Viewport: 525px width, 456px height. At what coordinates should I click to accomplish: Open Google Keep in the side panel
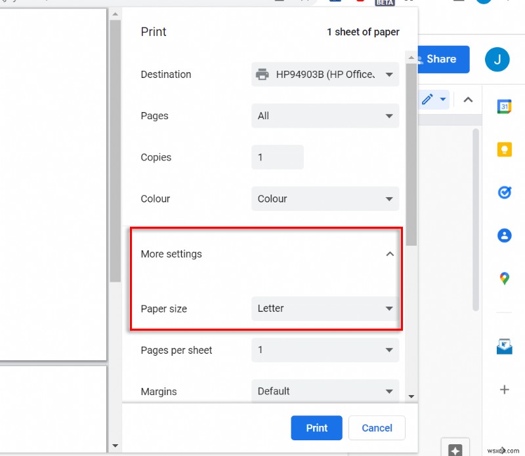503,149
